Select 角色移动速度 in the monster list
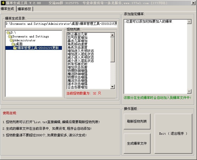The width and height of the screenshot is (197, 160). (x=77, y=44)
